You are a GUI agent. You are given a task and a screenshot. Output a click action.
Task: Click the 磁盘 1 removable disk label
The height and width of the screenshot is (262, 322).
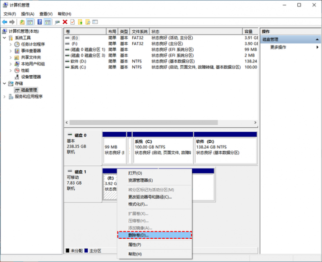(x=83, y=184)
